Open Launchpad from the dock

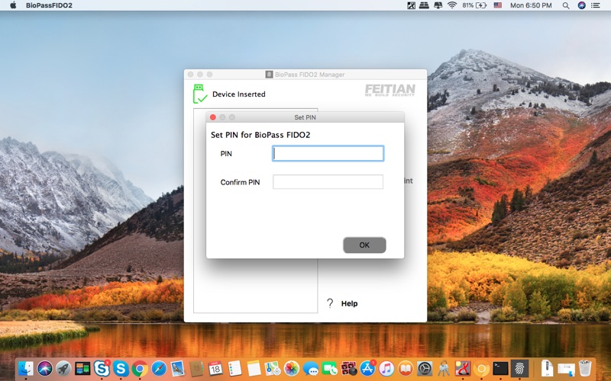point(63,368)
